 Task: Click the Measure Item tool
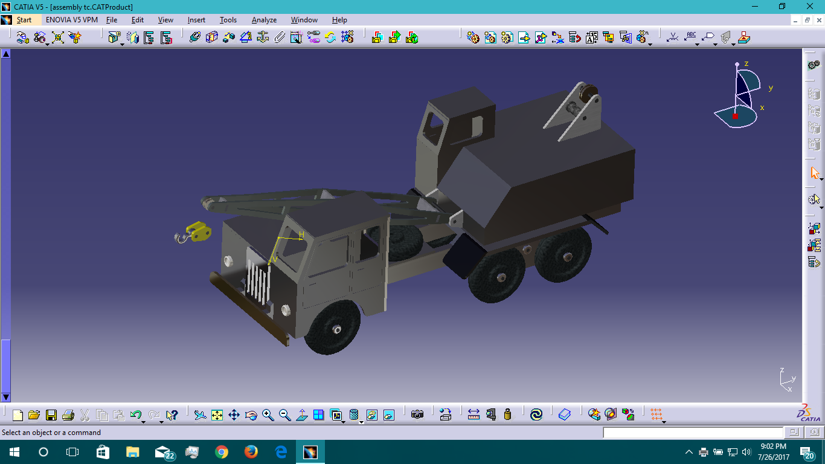point(490,414)
